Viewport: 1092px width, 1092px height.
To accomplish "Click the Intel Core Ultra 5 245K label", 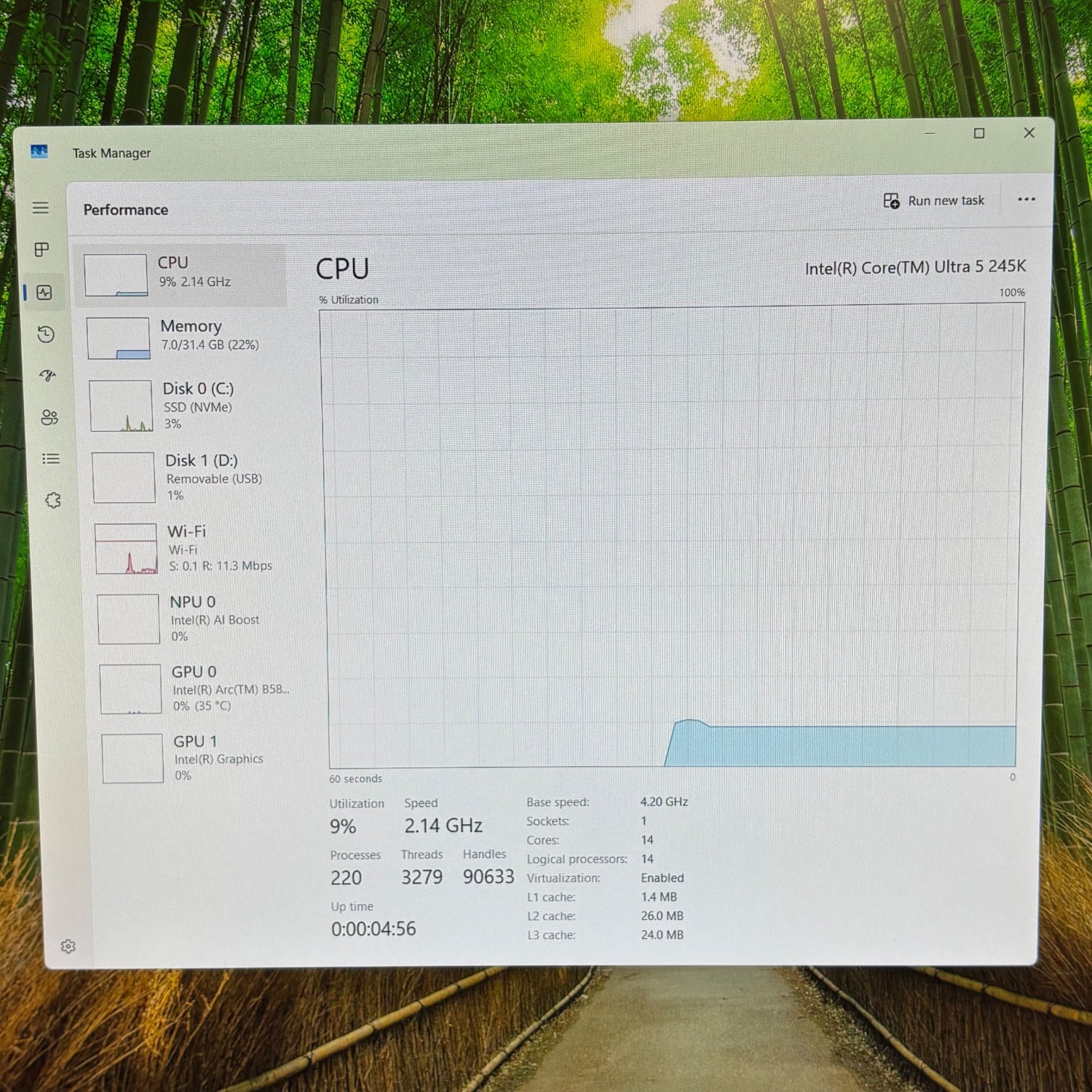I will coord(915,267).
